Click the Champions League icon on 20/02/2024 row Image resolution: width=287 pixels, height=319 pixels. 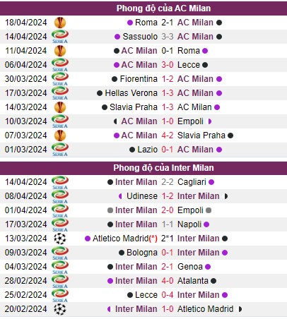point(60,309)
